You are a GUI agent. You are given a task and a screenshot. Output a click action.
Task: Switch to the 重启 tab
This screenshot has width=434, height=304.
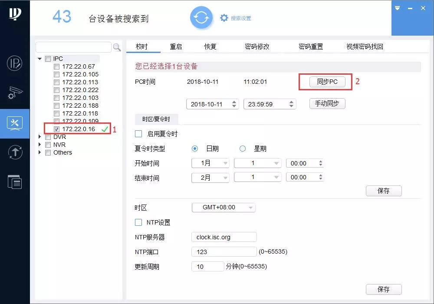[176, 46]
